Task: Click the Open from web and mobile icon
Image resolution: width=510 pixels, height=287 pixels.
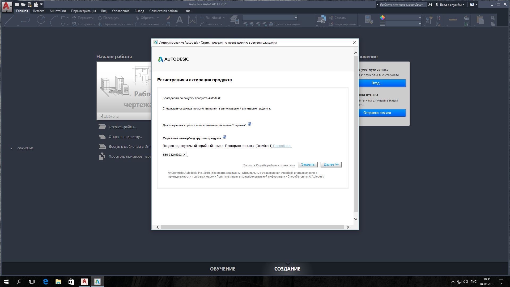Action: (x=30, y=5)
